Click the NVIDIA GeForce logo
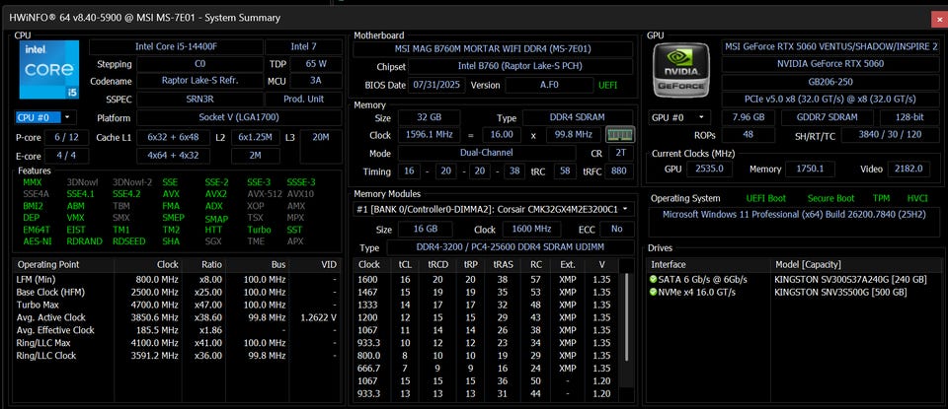The height and width of the screenshot is (409, 948). (681, 70)
